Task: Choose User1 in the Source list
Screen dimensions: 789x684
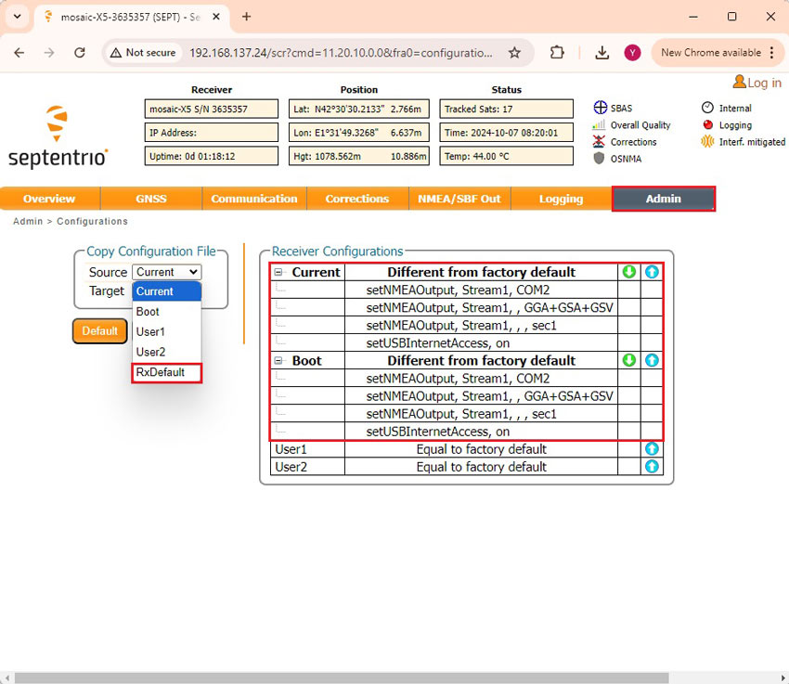Action: [x=150, y=331]
